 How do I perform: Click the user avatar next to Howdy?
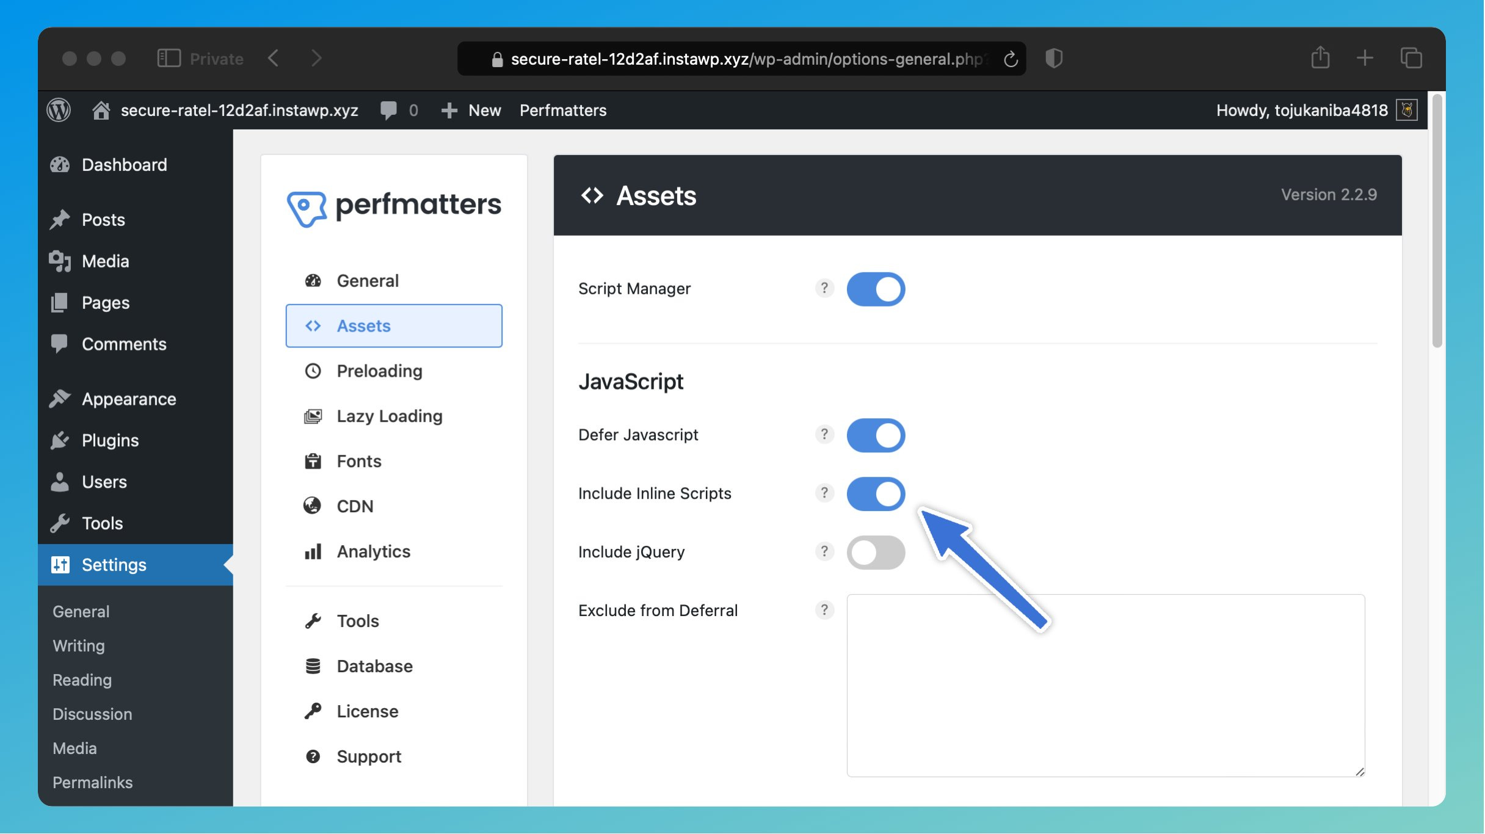(x=1407, y=111)
